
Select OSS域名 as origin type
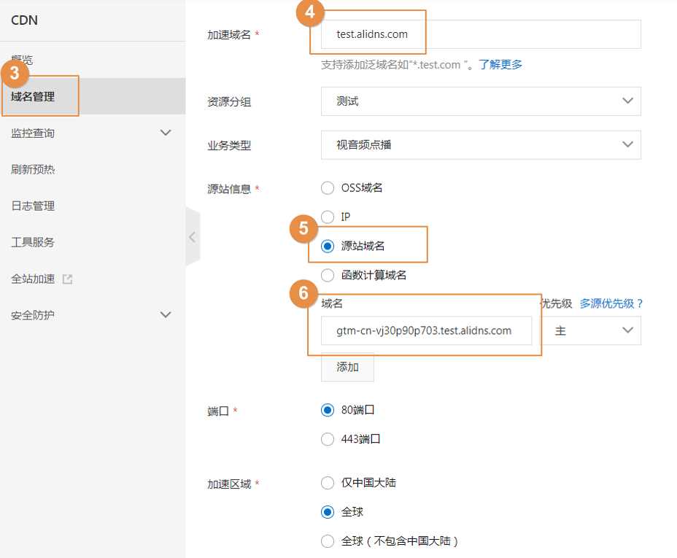[x=328, y=188]
